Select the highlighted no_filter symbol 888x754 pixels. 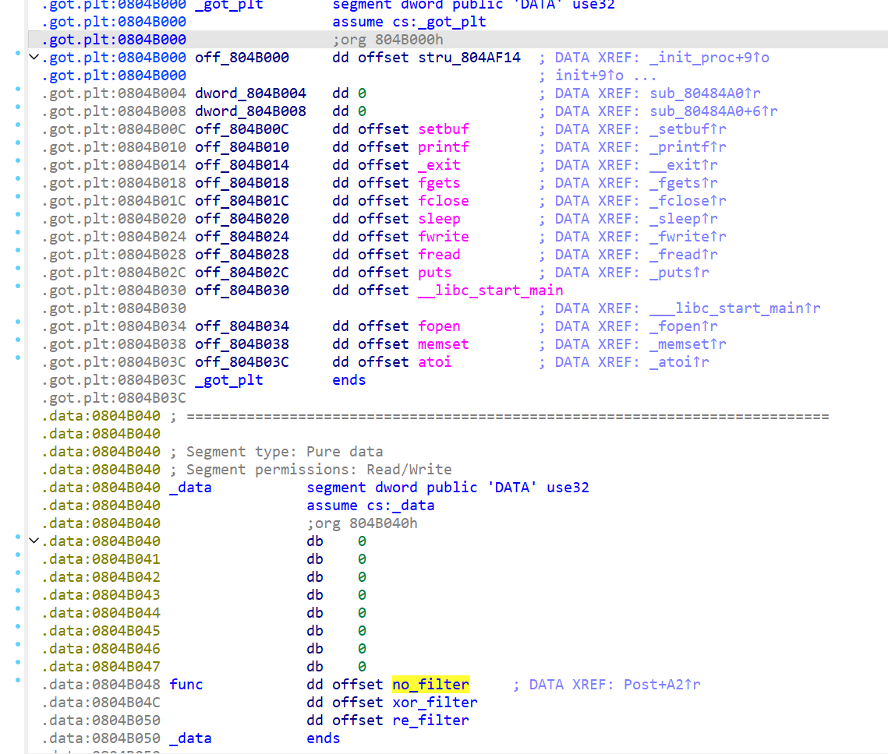click(x=430, y=685)
